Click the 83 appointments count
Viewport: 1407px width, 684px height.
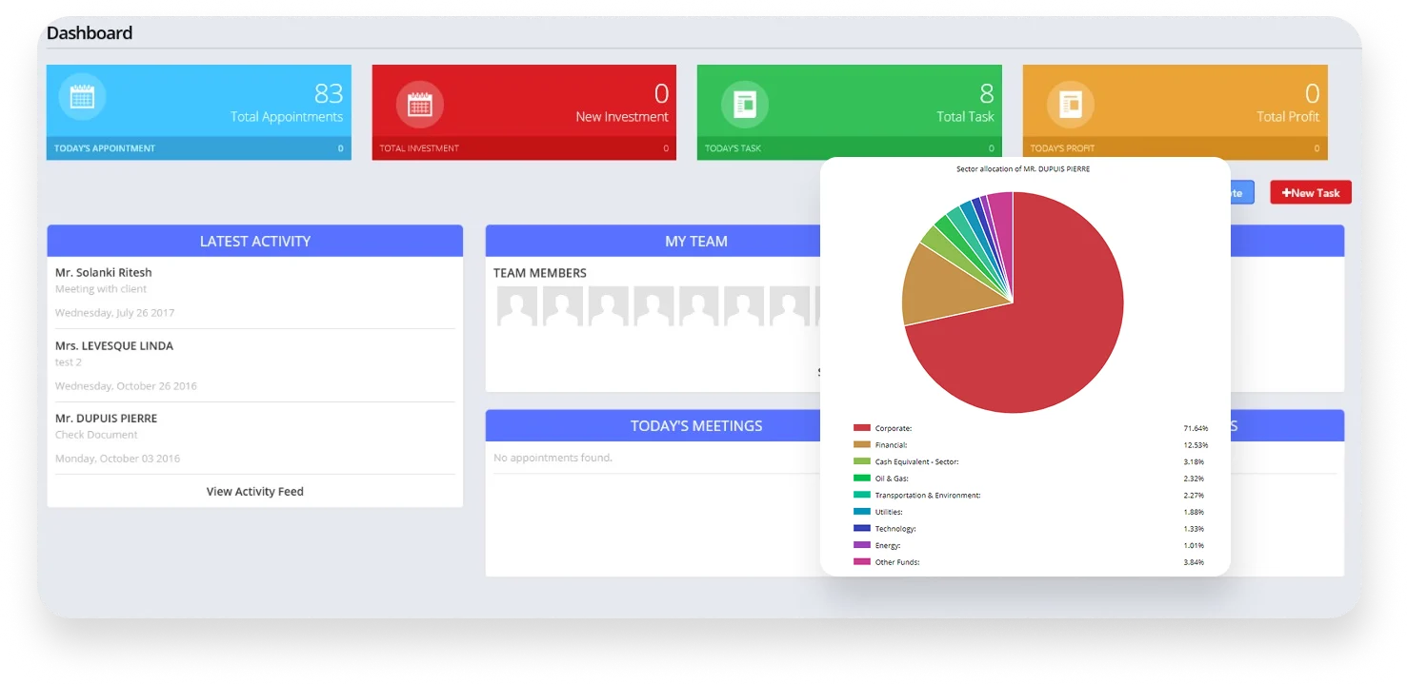tap(329, 93)
